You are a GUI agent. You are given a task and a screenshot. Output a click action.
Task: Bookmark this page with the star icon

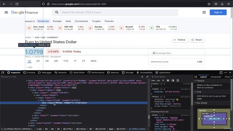(x=209, y=4)
